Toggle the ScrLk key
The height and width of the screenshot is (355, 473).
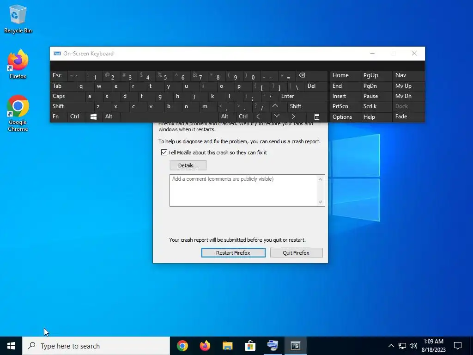[376, 106]
